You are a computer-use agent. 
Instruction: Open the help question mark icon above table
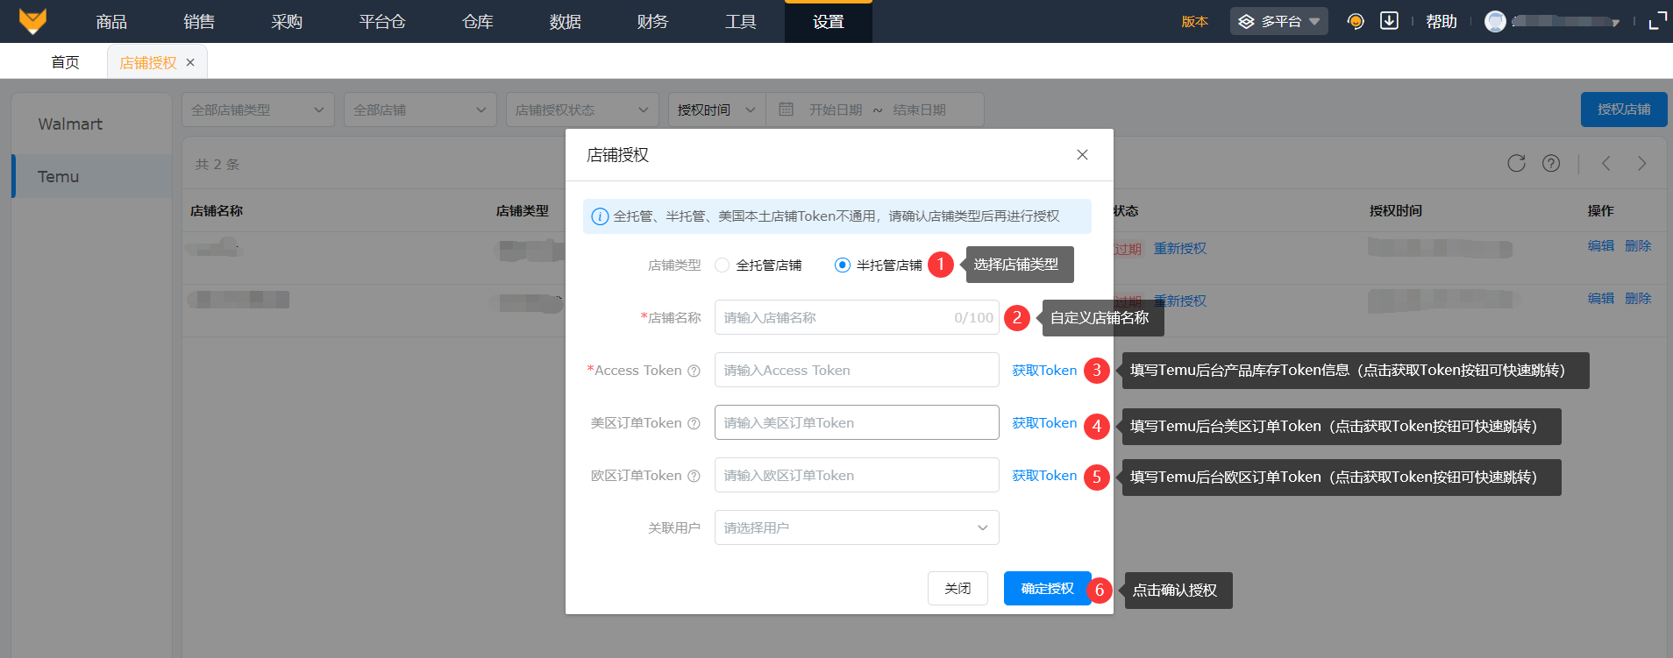point(1551,164)
